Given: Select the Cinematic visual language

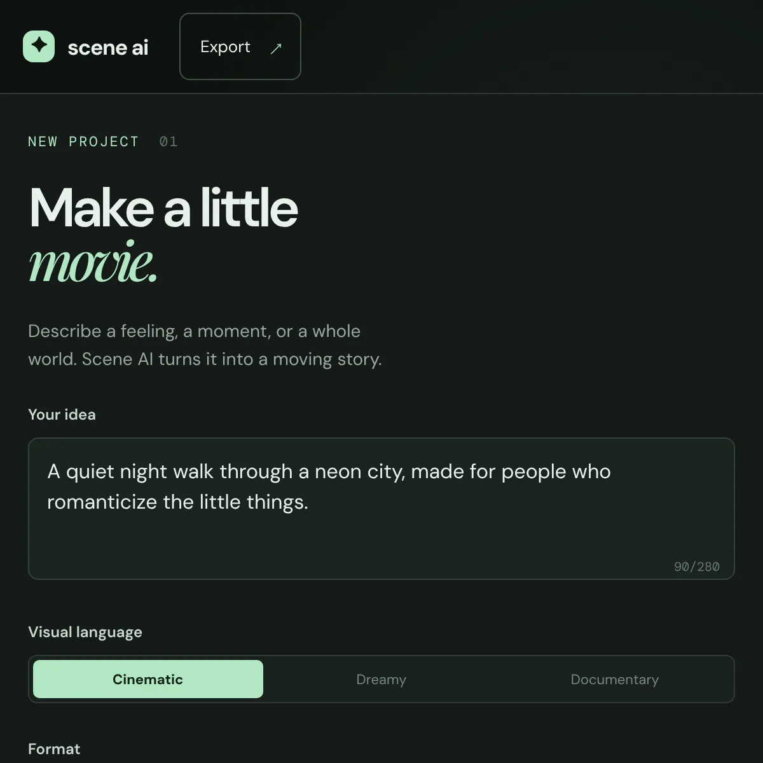Looking at the screenshot, I should (x=148, y=679).
